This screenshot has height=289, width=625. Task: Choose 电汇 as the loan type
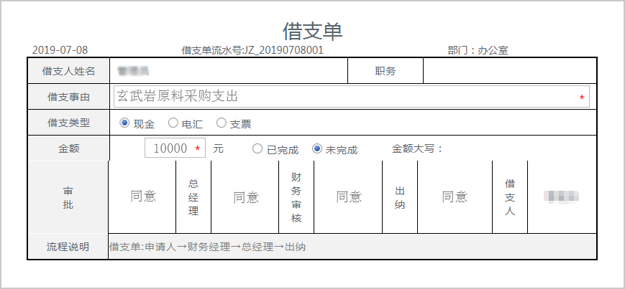point(173,123)
